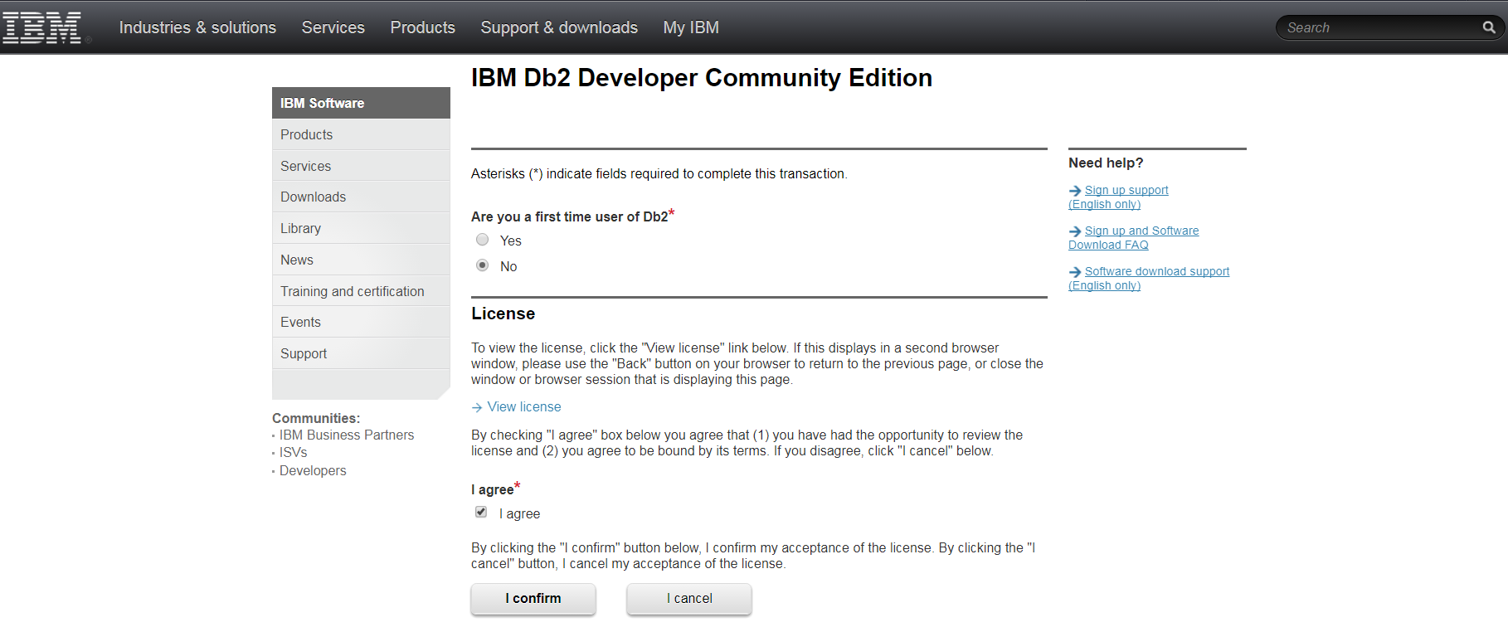
Task: Click the Need help? heading
Action: pyautogui.click(x=1106, y=163)
